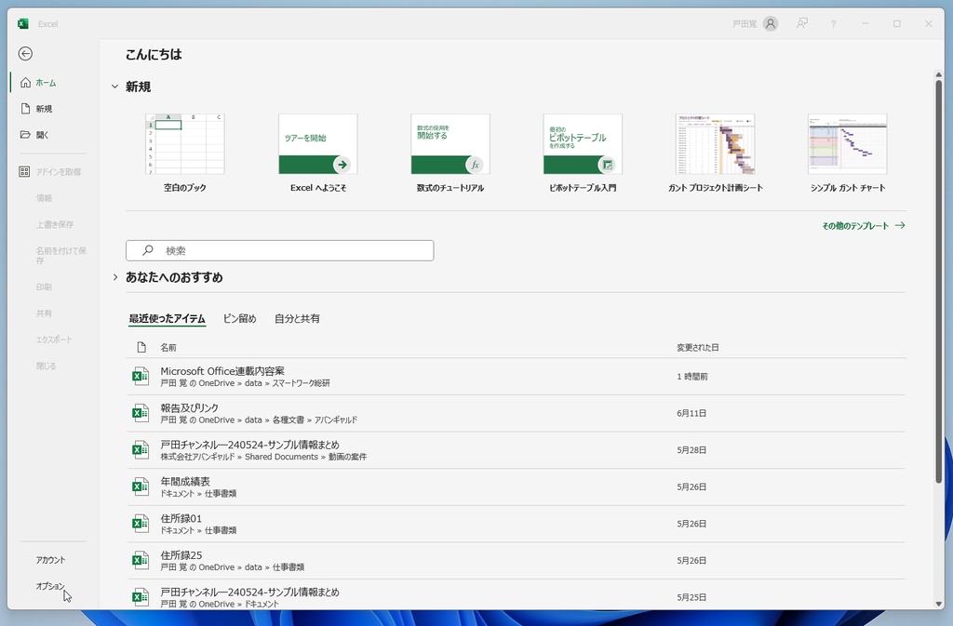953x626 pixels.
Task: Open the feedback person icon
Action: click(x=802, y=23)
